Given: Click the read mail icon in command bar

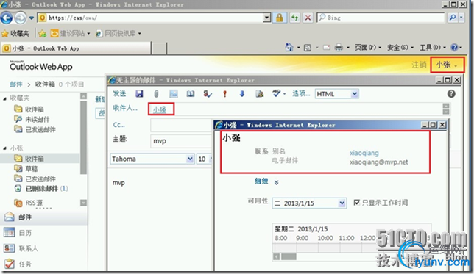Looking at the screenshot, I should pyautogui.click(x=327, y=48).
